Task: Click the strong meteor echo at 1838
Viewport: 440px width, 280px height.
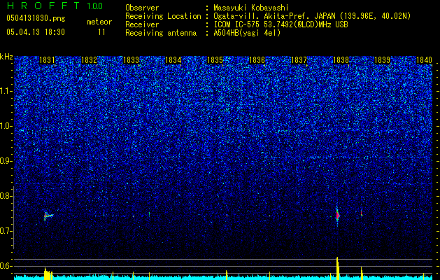Action: 338,215
